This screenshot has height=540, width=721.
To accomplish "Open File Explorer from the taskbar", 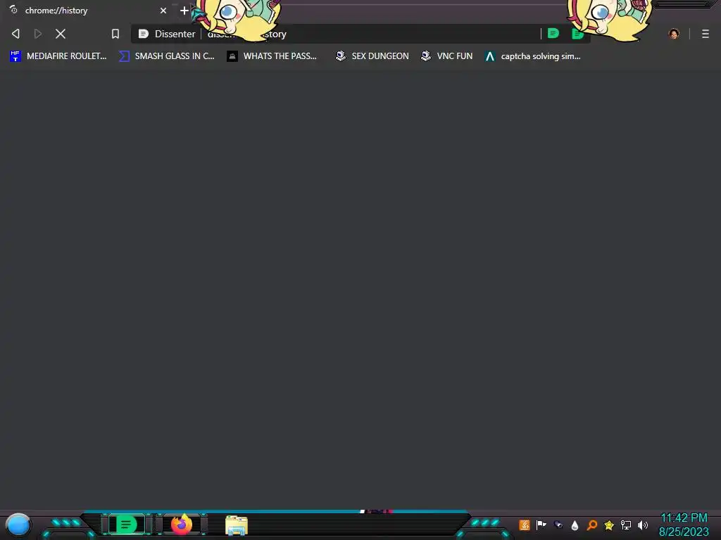I will pos(237,525).
